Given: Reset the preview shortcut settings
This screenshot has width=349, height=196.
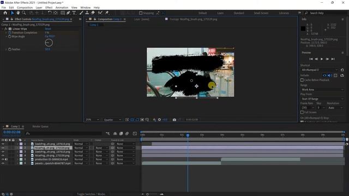Looking at the screenshot, I should 342,70.
